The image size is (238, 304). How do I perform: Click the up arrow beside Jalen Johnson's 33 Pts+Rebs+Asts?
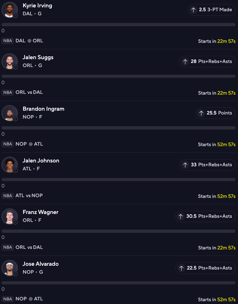pyautogui.click(x=186, y=165)
